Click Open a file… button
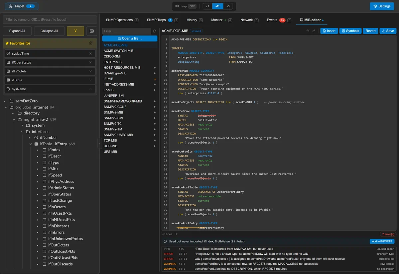399x274 pixels. 130,38
